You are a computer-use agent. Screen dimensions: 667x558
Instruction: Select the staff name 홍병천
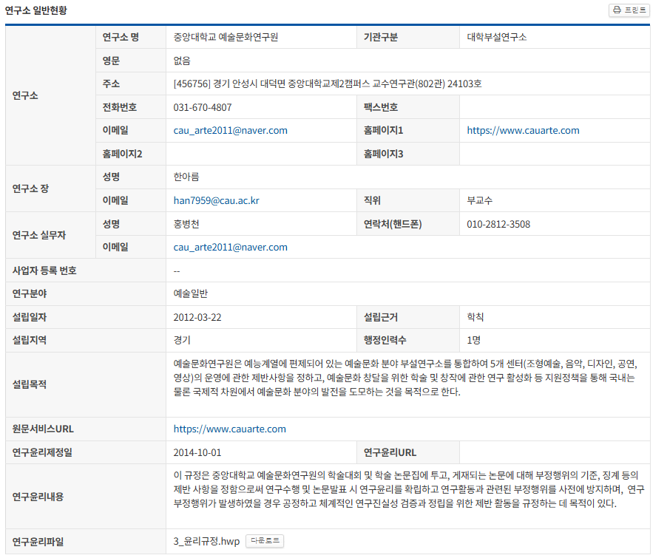click(x=186, y=224)
